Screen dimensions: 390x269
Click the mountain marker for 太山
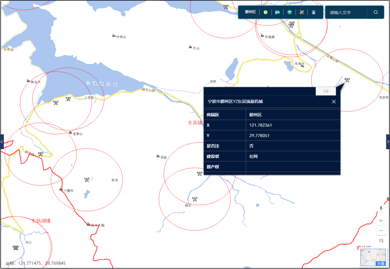190,47
